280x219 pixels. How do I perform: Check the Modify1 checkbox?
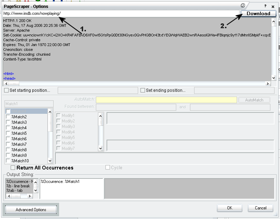tap(58, 116)
